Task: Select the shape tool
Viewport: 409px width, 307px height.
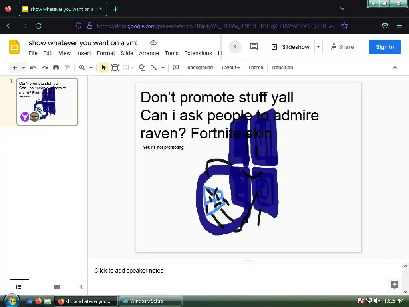Action: (x=142, y=68)
